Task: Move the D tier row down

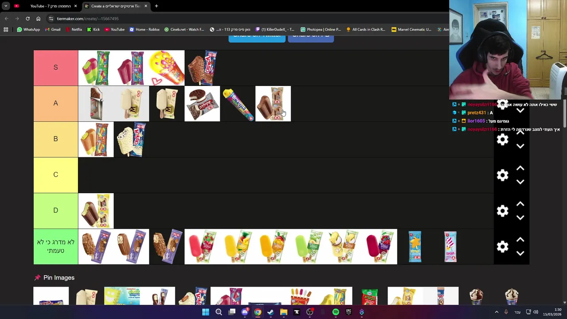Action: click(x=520, y=218)
